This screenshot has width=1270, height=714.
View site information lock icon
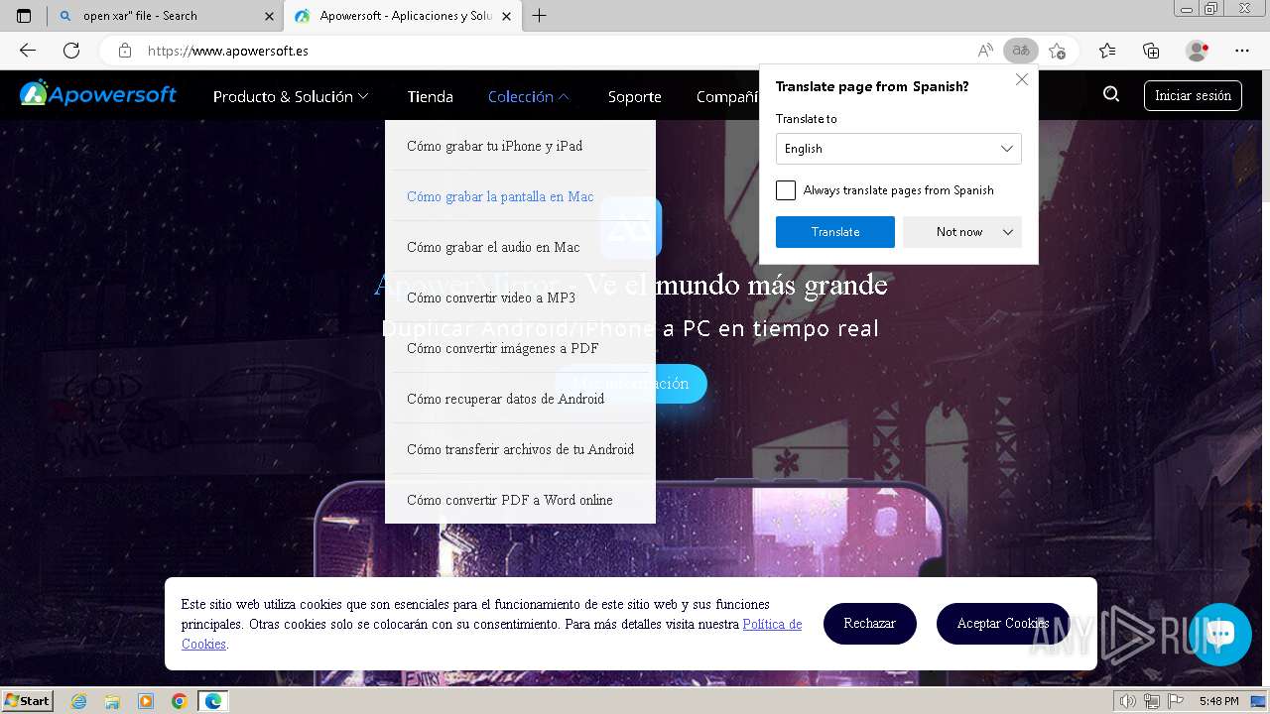click(x=124, y=51)
